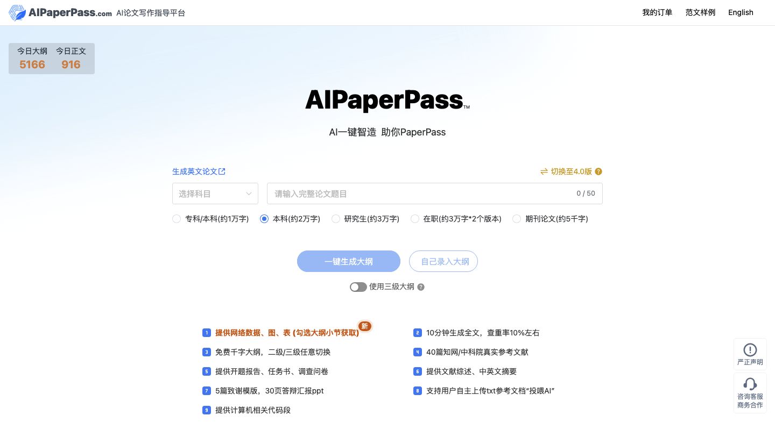The width and height of the screenshot is (775, 430).
Task: Click the AI一键智造 助你PaperPass slogan
Action: pos(387,132)
